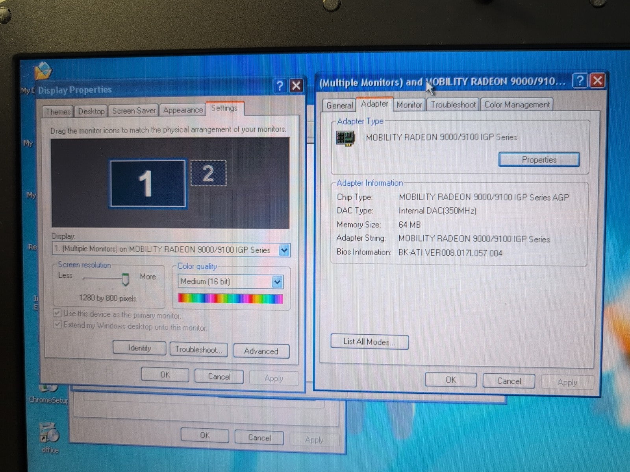Image resolution: width=630 pixels, height=472 pixels.
Task: Click the help question mark in Radeon properties window
Action: point(580,81)
